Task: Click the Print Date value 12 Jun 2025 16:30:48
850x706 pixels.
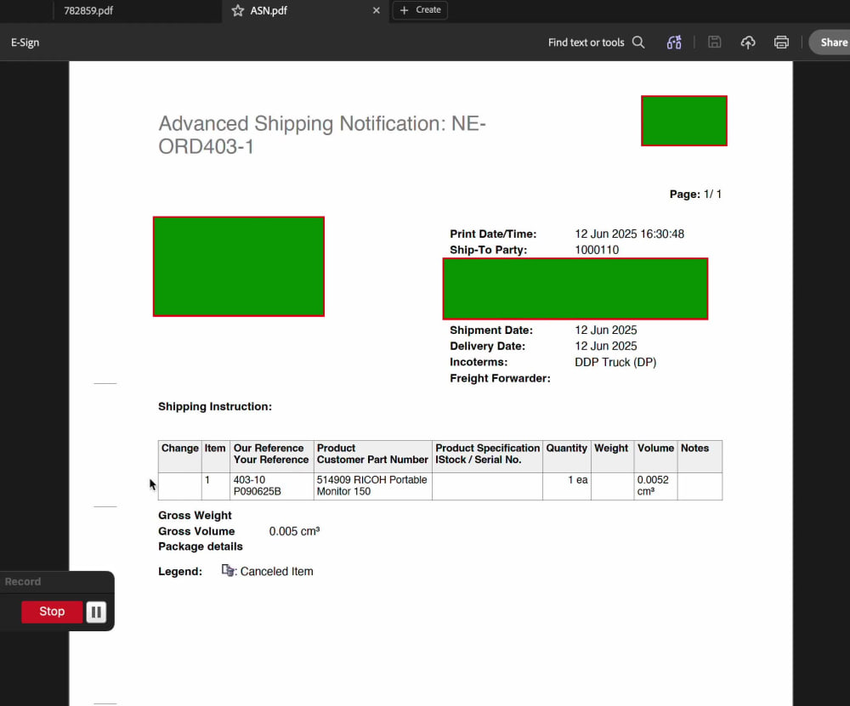Action: coord(629,234)
